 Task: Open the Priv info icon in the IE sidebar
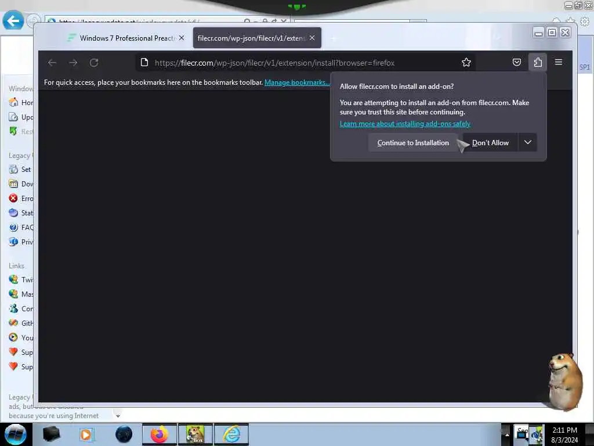(x=13, y=242)
